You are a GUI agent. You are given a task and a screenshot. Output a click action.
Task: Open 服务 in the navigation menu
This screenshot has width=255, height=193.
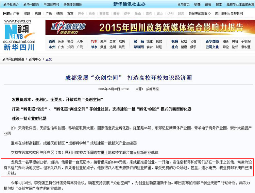(x=226, y=41)
